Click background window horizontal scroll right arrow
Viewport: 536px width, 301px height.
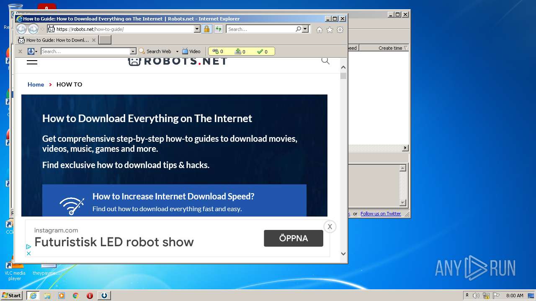pyautogui.click(x=405, y=148)
